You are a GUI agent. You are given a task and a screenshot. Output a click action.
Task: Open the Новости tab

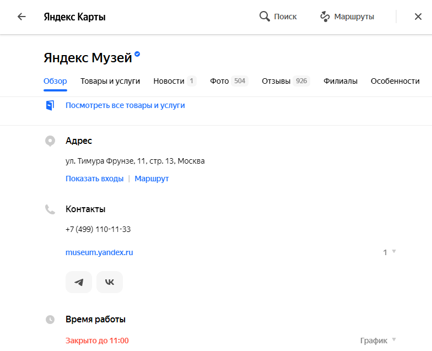click(x=175, y=81)
